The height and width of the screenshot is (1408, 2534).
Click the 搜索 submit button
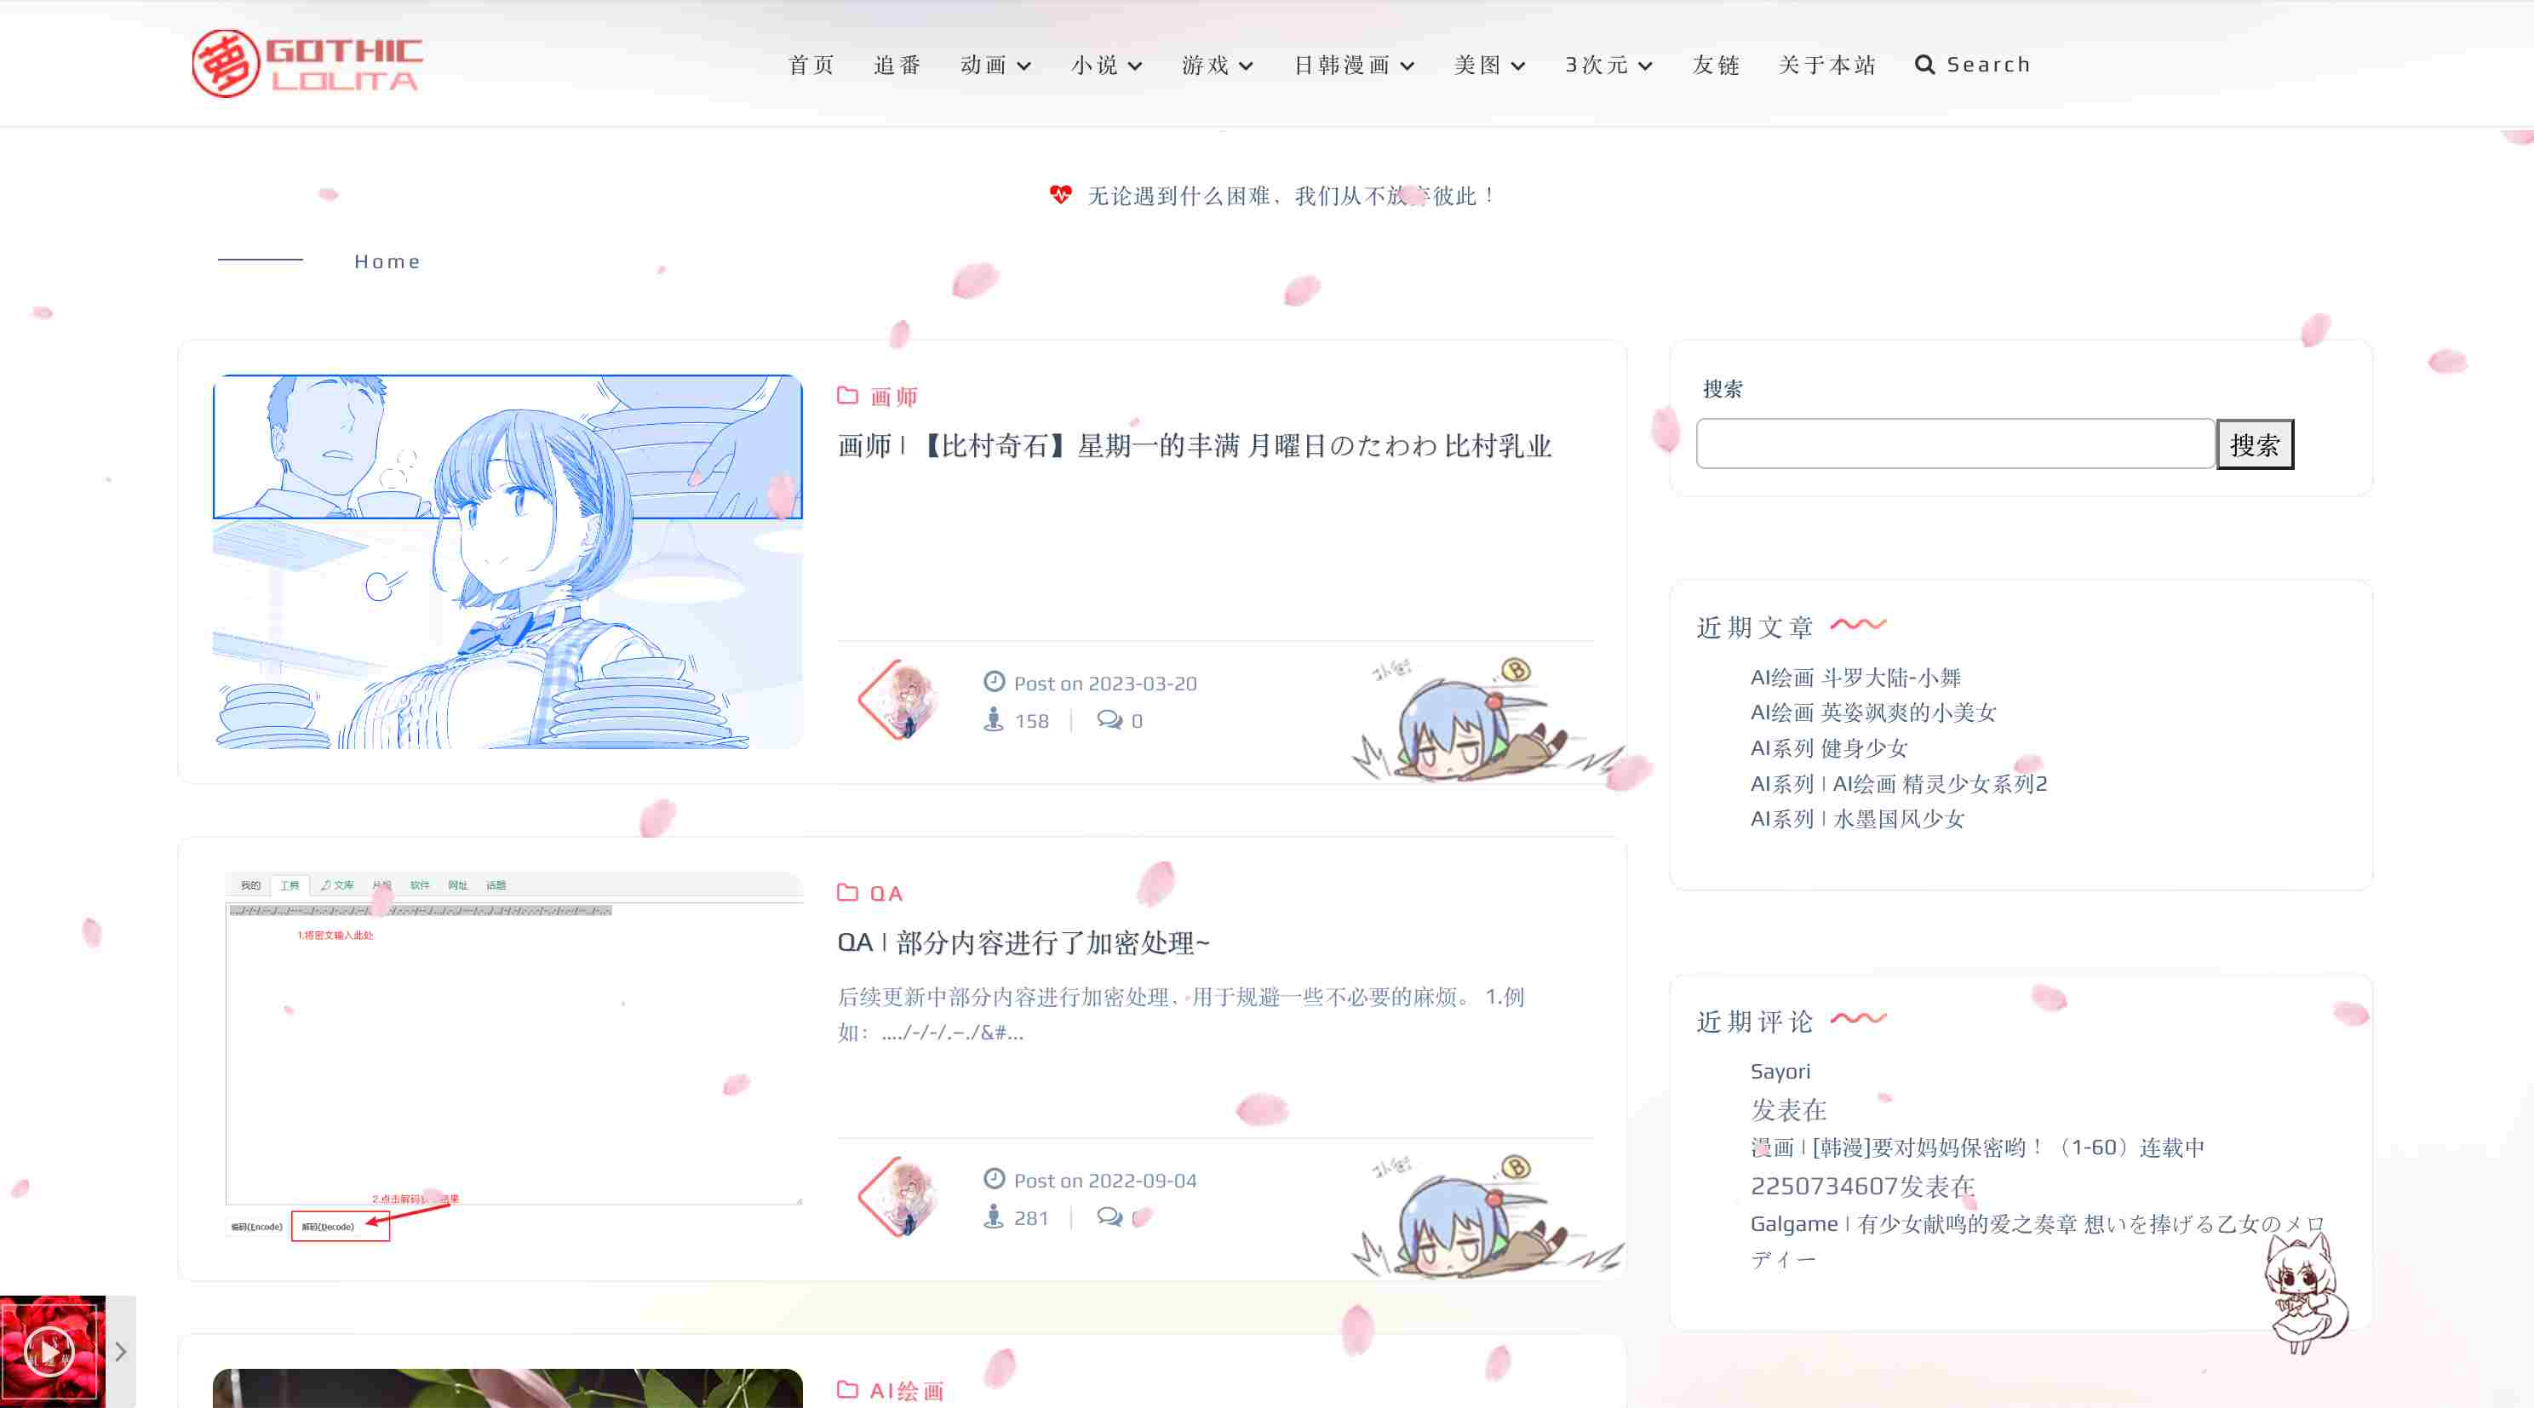(2255, 444)
